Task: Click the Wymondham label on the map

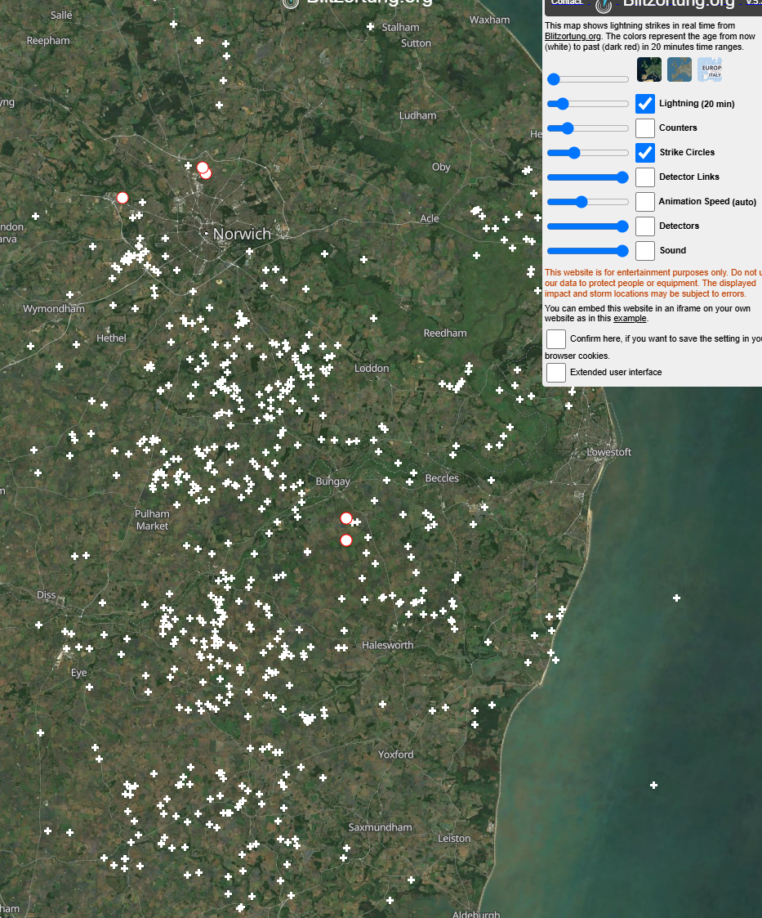Action: tap(54, 308)
